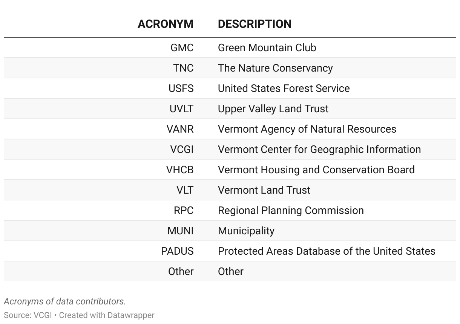Select the RPC acronym cell
460x324 pixels.
click(x=184, y=211)
